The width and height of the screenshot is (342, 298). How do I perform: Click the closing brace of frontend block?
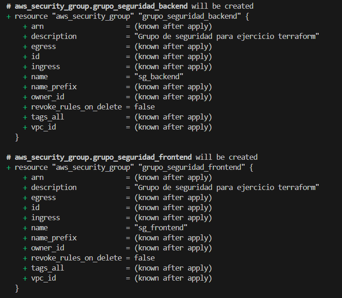tap(17, 288)
